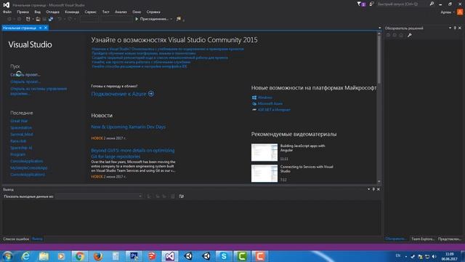The width and height of the screenshot is (465, 262).
Task: Click the Clear All icon in Output toolbar
Action: (173, 196)
